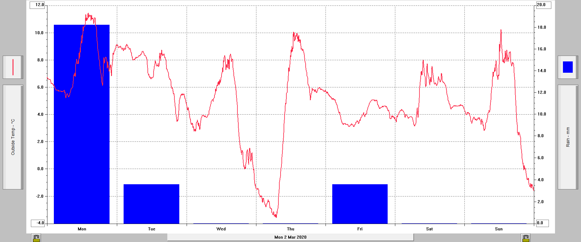Click the right padlock icon below chart

coord(526,238)
